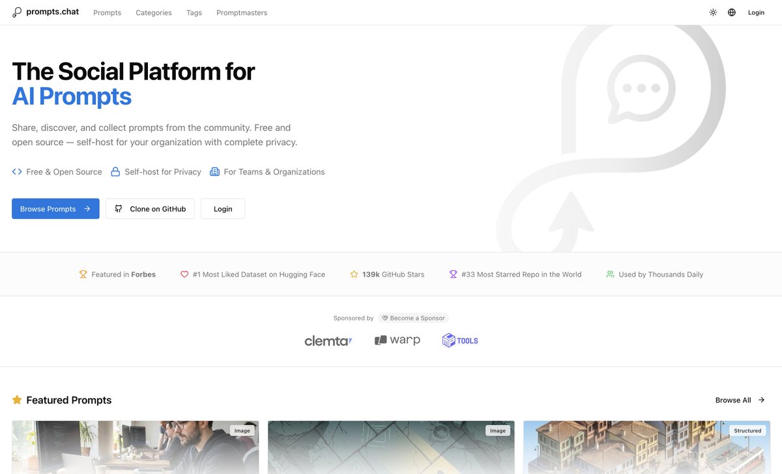Click the Featured in Forbes text
The width and height of the screenshot is (782, 474).
point(123,274)
